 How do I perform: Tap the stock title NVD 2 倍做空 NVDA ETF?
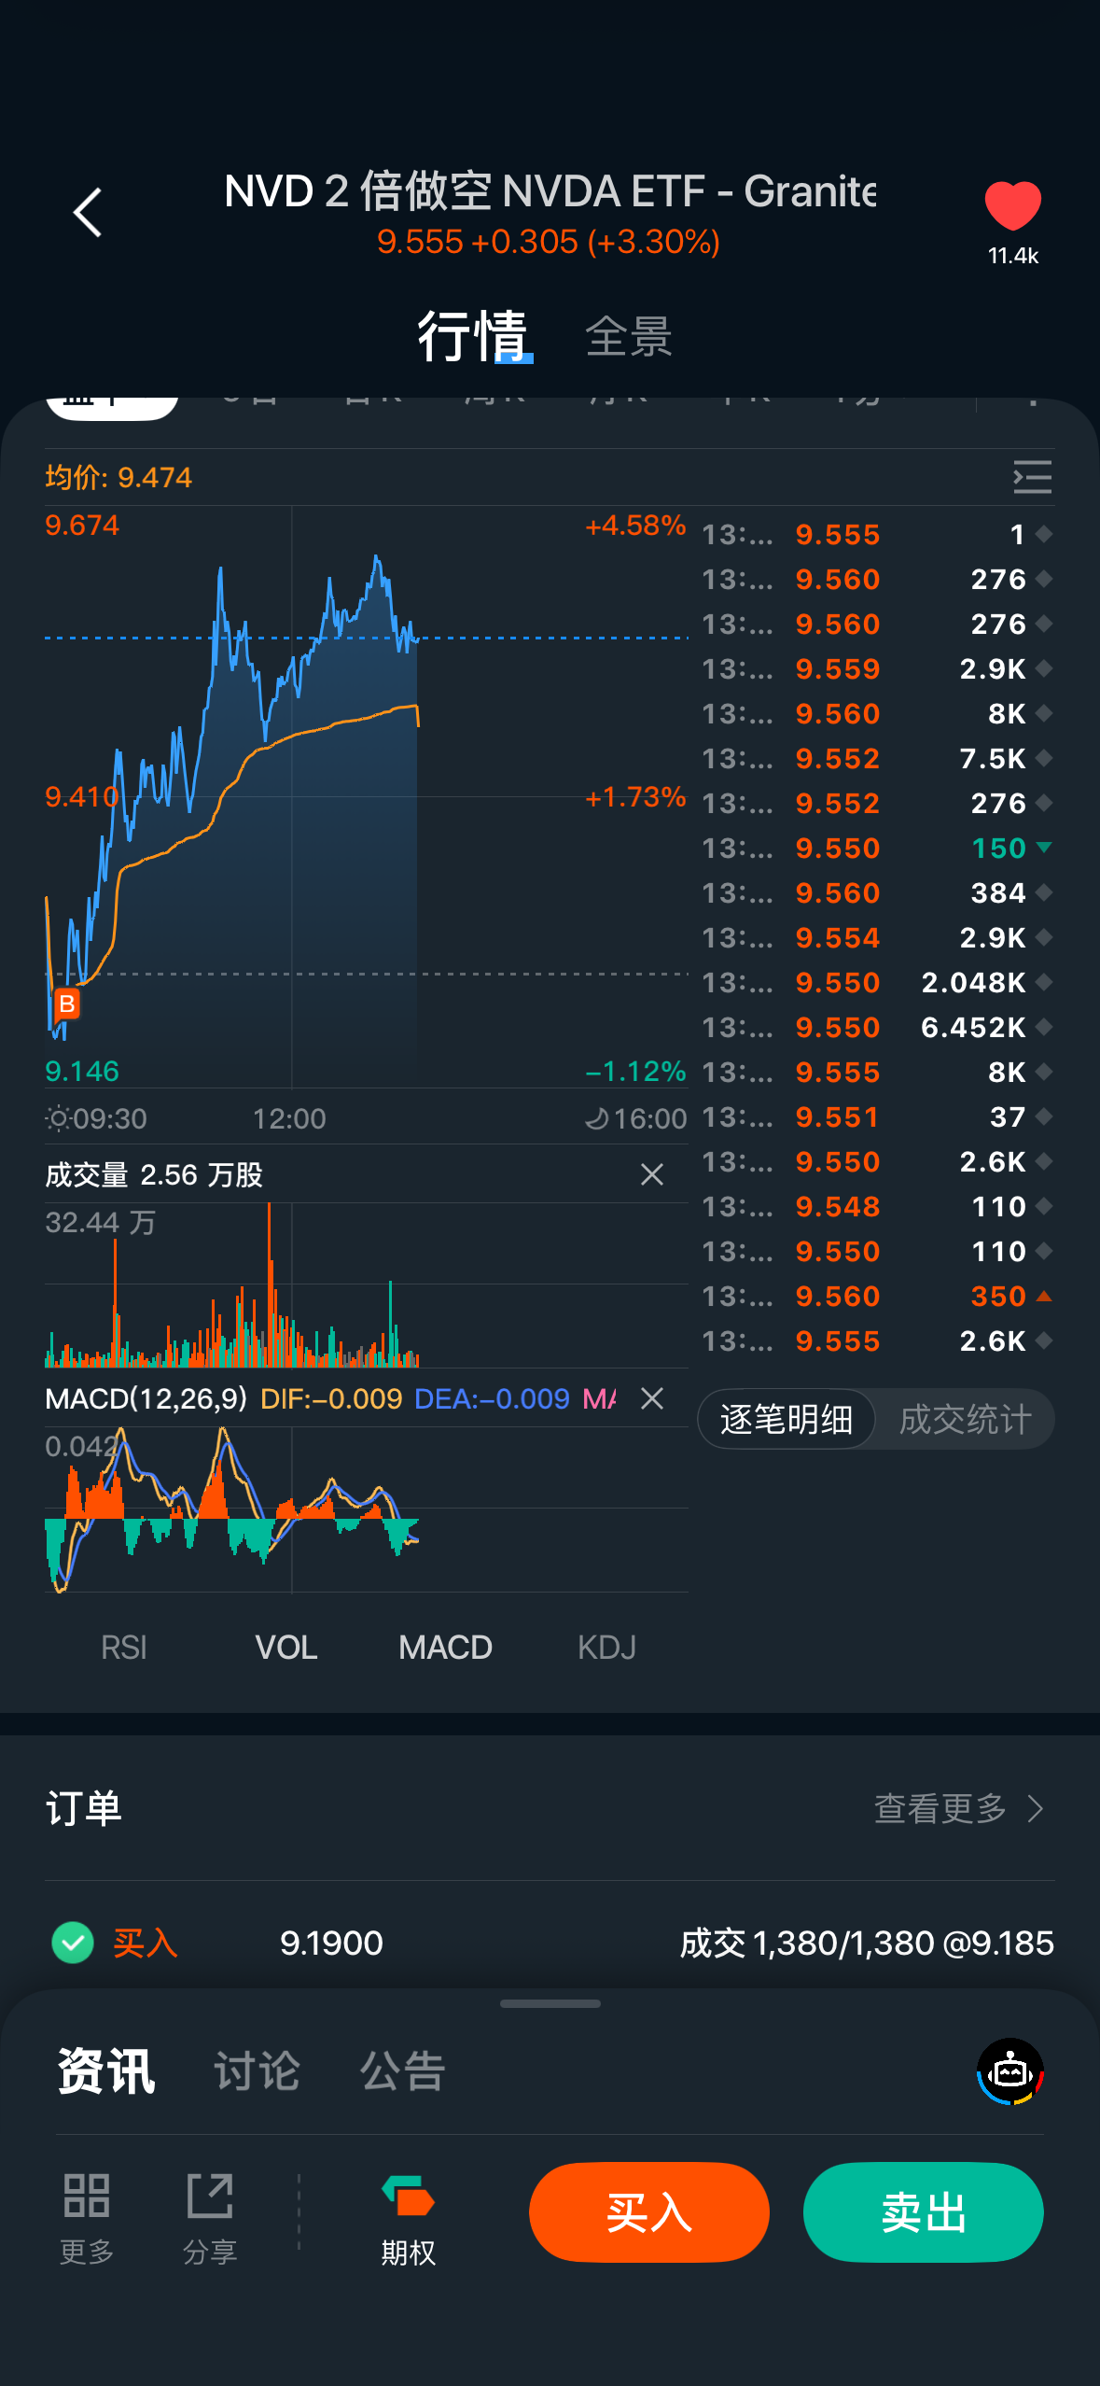(550, 191)
